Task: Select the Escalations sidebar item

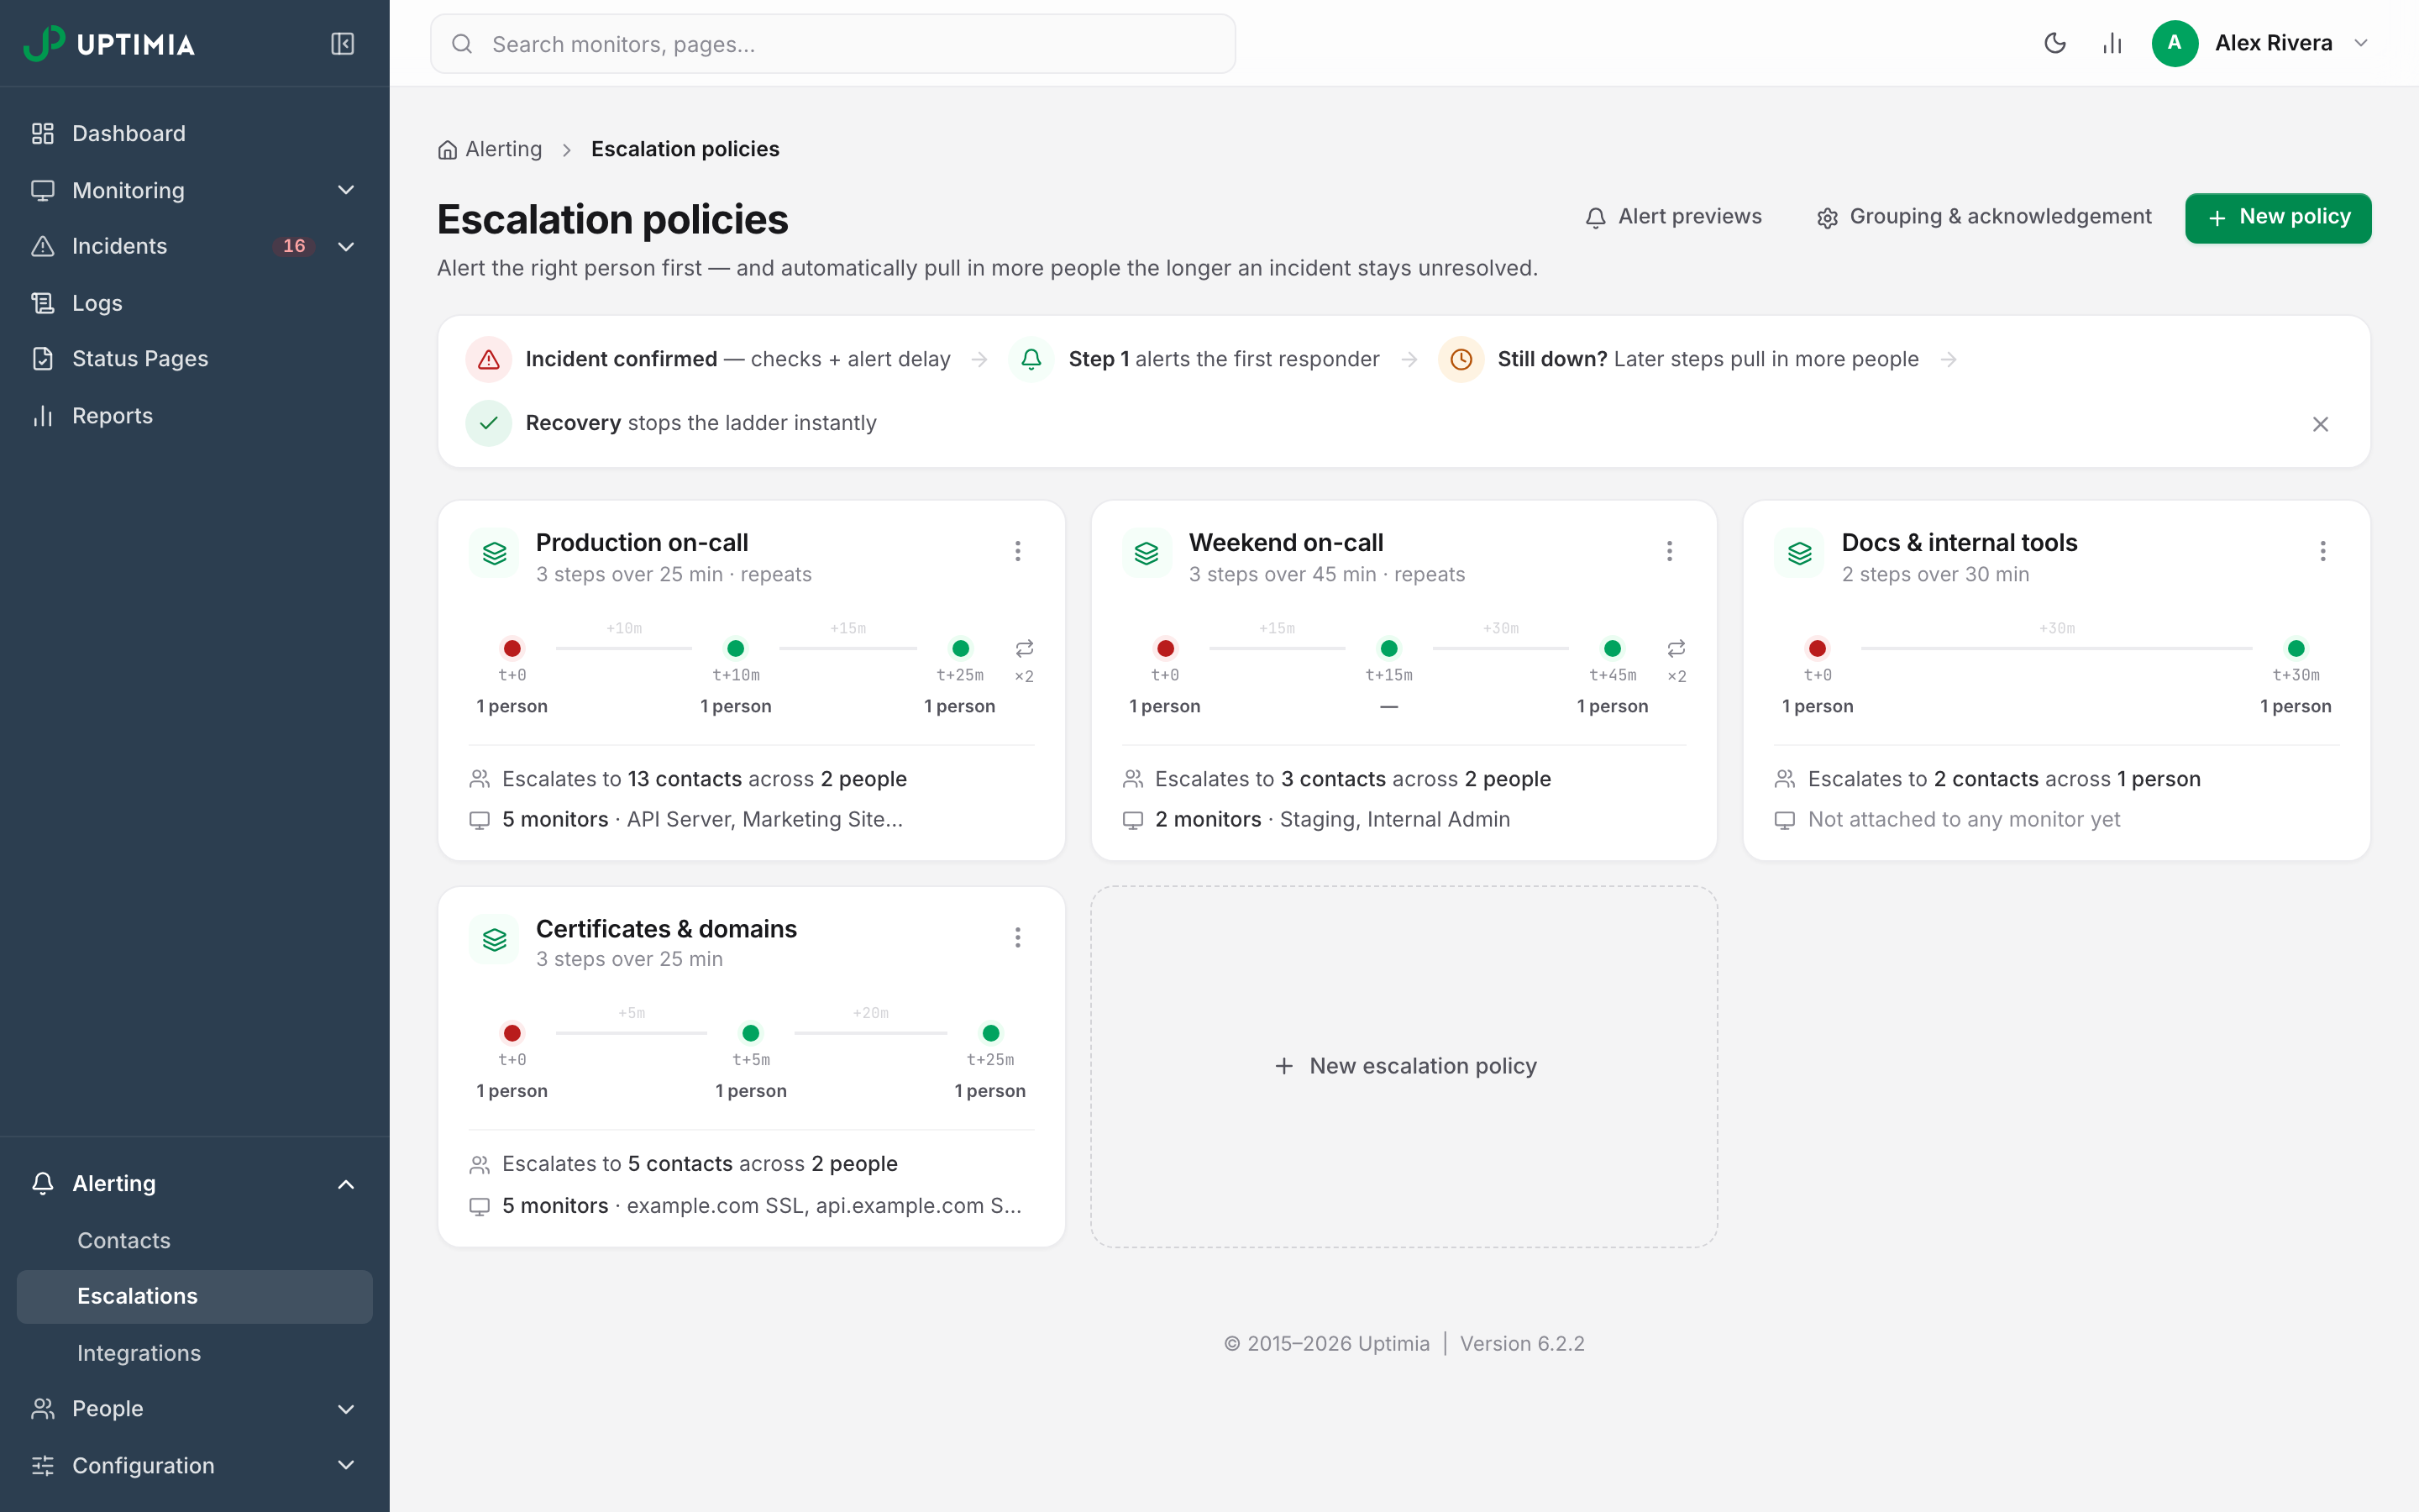Action: (x=195, y=1296)
